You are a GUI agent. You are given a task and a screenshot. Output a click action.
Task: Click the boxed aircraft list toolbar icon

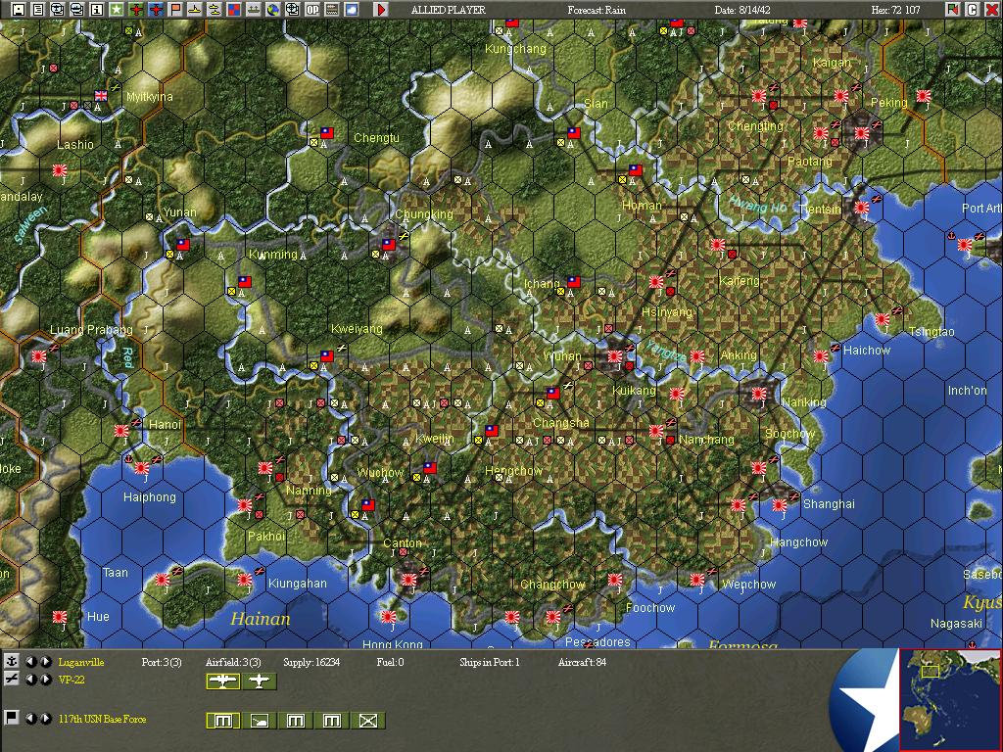pos(58,10)
